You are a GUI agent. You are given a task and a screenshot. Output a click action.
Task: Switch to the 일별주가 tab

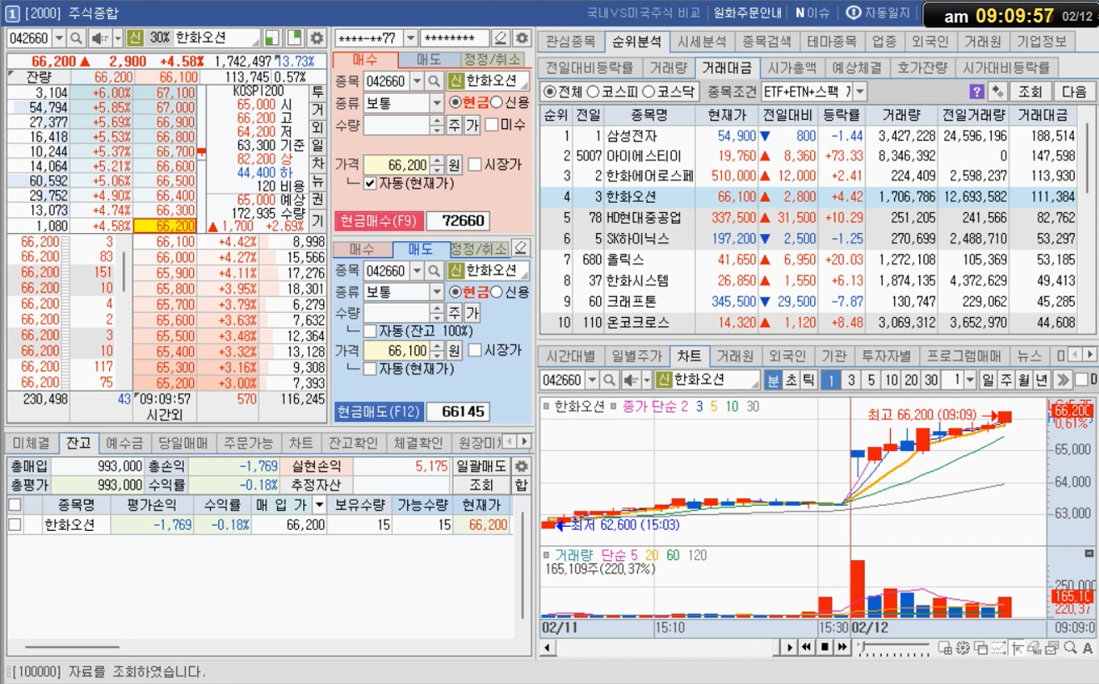[637, 356]
